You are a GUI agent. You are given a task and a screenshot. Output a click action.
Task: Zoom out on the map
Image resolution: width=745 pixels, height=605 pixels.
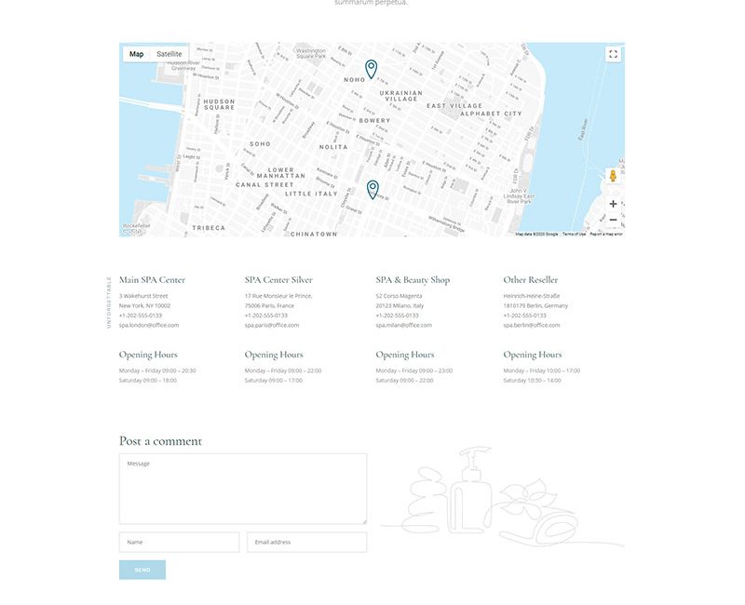pyautogui.click(x=613, y=221)
